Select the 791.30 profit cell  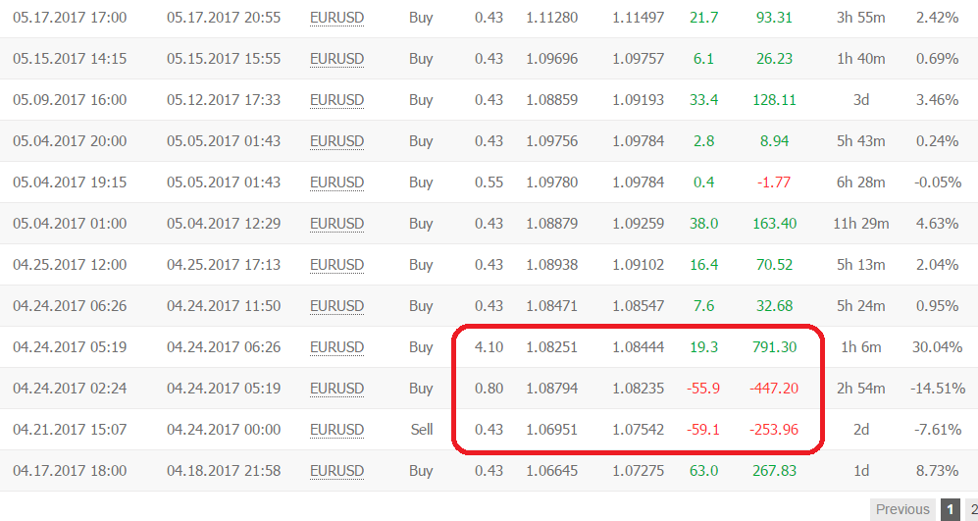click(774, 347)
